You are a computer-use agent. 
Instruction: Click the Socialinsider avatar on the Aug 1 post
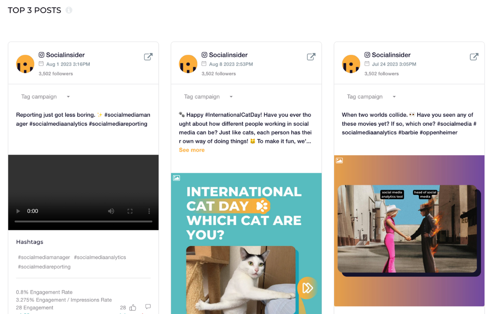tap(25, 64)
